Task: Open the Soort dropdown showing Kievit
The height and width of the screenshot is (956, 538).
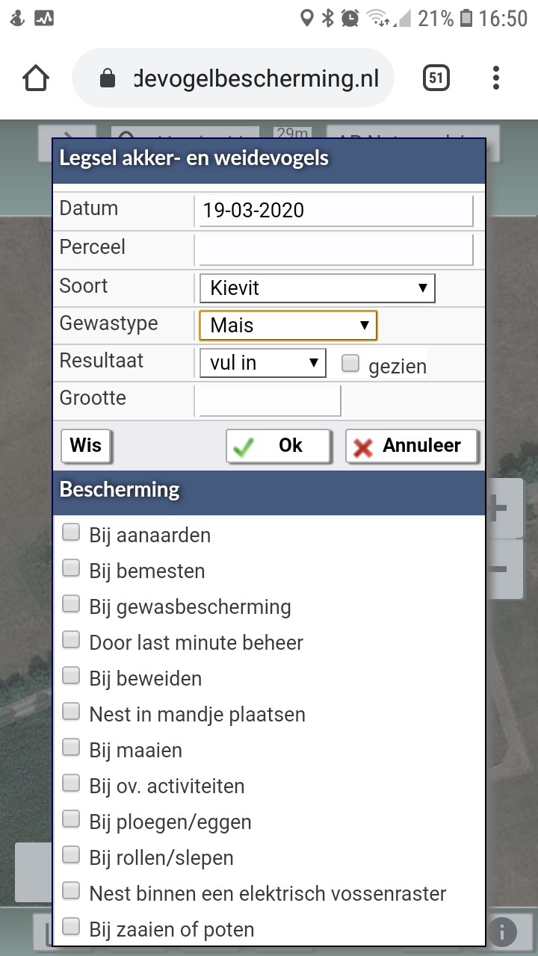Action: pos(317,288)
